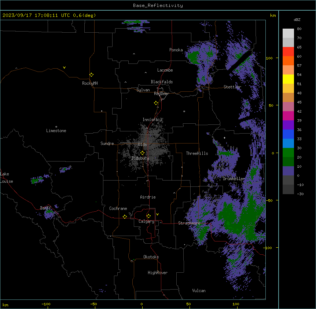Click the 50 tick label on the right vertical axis
Screen dimensions: 316x309
(271, 105)
